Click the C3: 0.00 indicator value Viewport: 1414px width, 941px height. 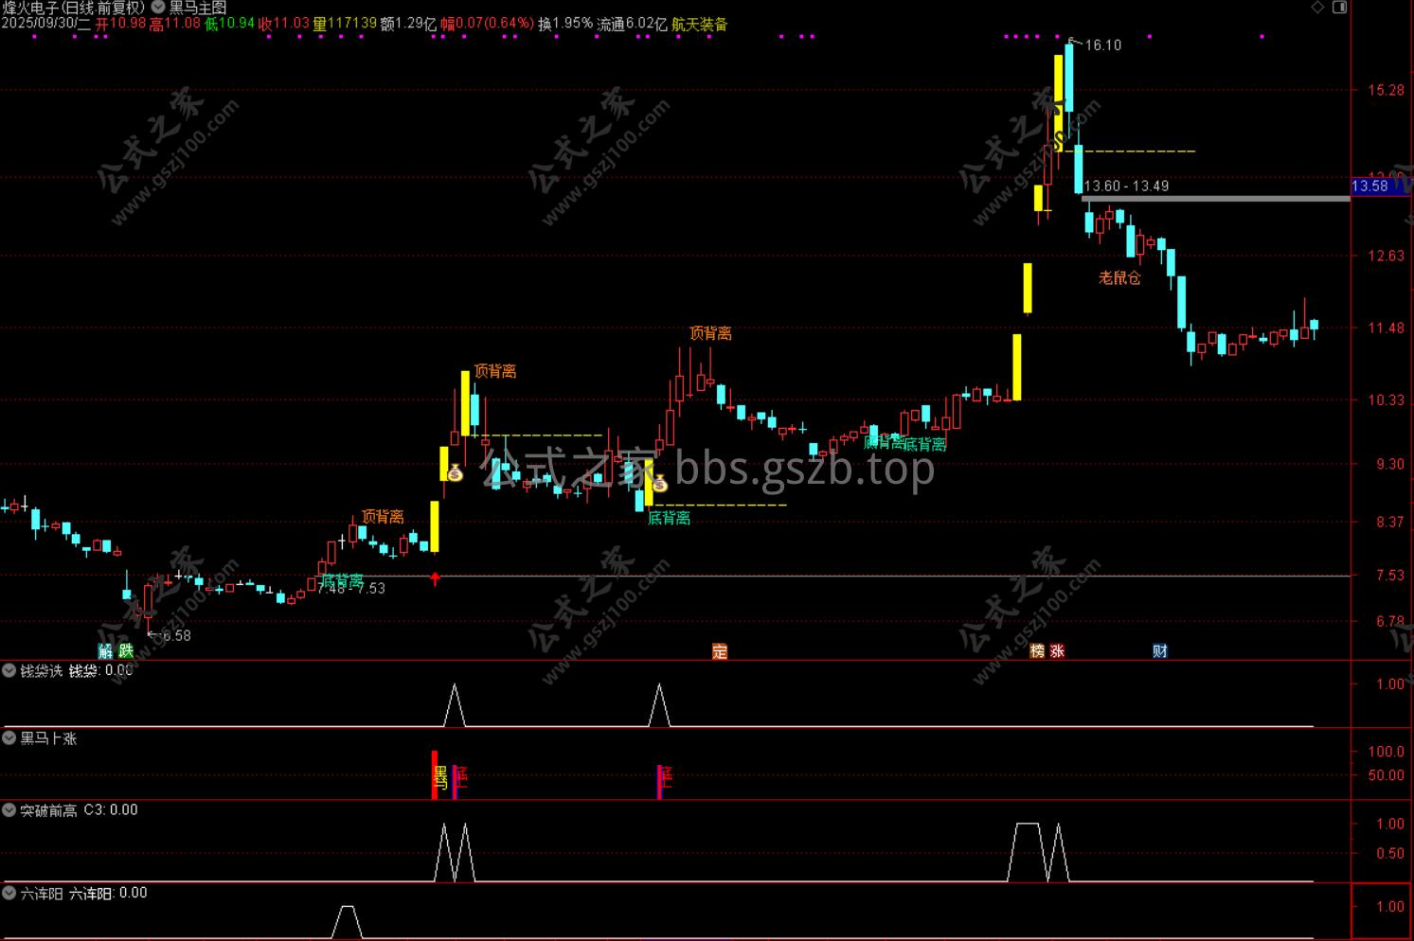click(111, 810)
